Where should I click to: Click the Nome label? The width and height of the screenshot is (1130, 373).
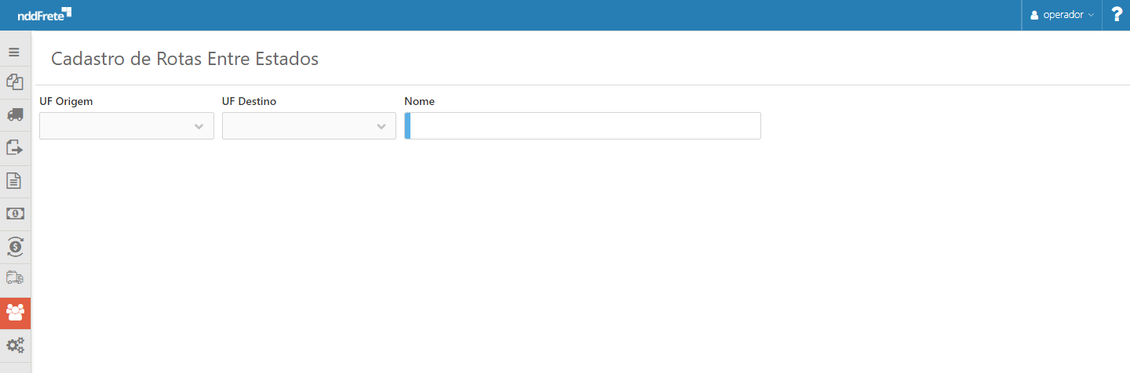click(x=419, y=101)
